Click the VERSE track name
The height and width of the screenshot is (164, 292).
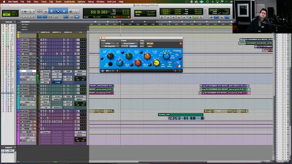29,71
